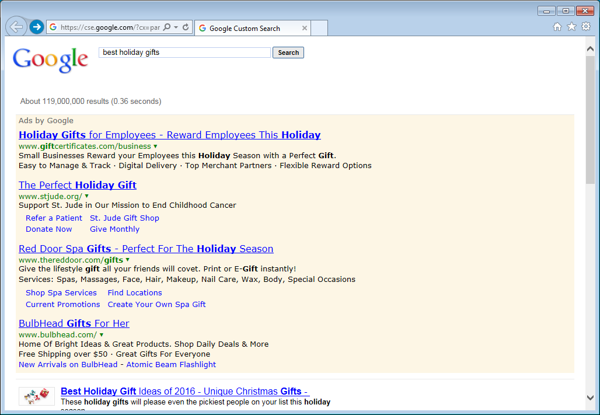Click the 'Give Monthly' sitelink

(x=115, y=229)
